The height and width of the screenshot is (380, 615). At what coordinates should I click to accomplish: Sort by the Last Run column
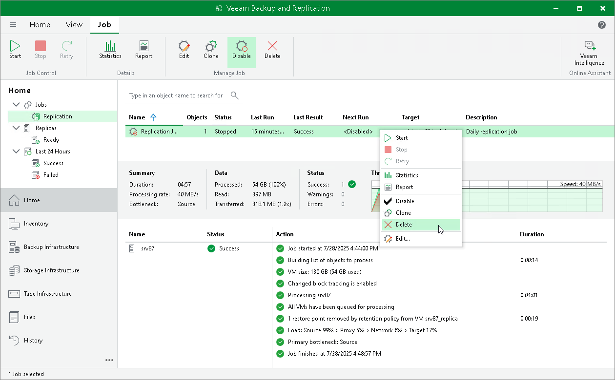(x=262, y=117)
